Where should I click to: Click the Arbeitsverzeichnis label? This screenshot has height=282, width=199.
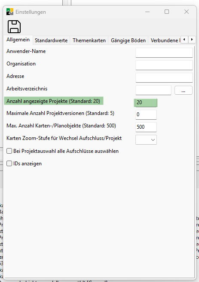(27, 89)
